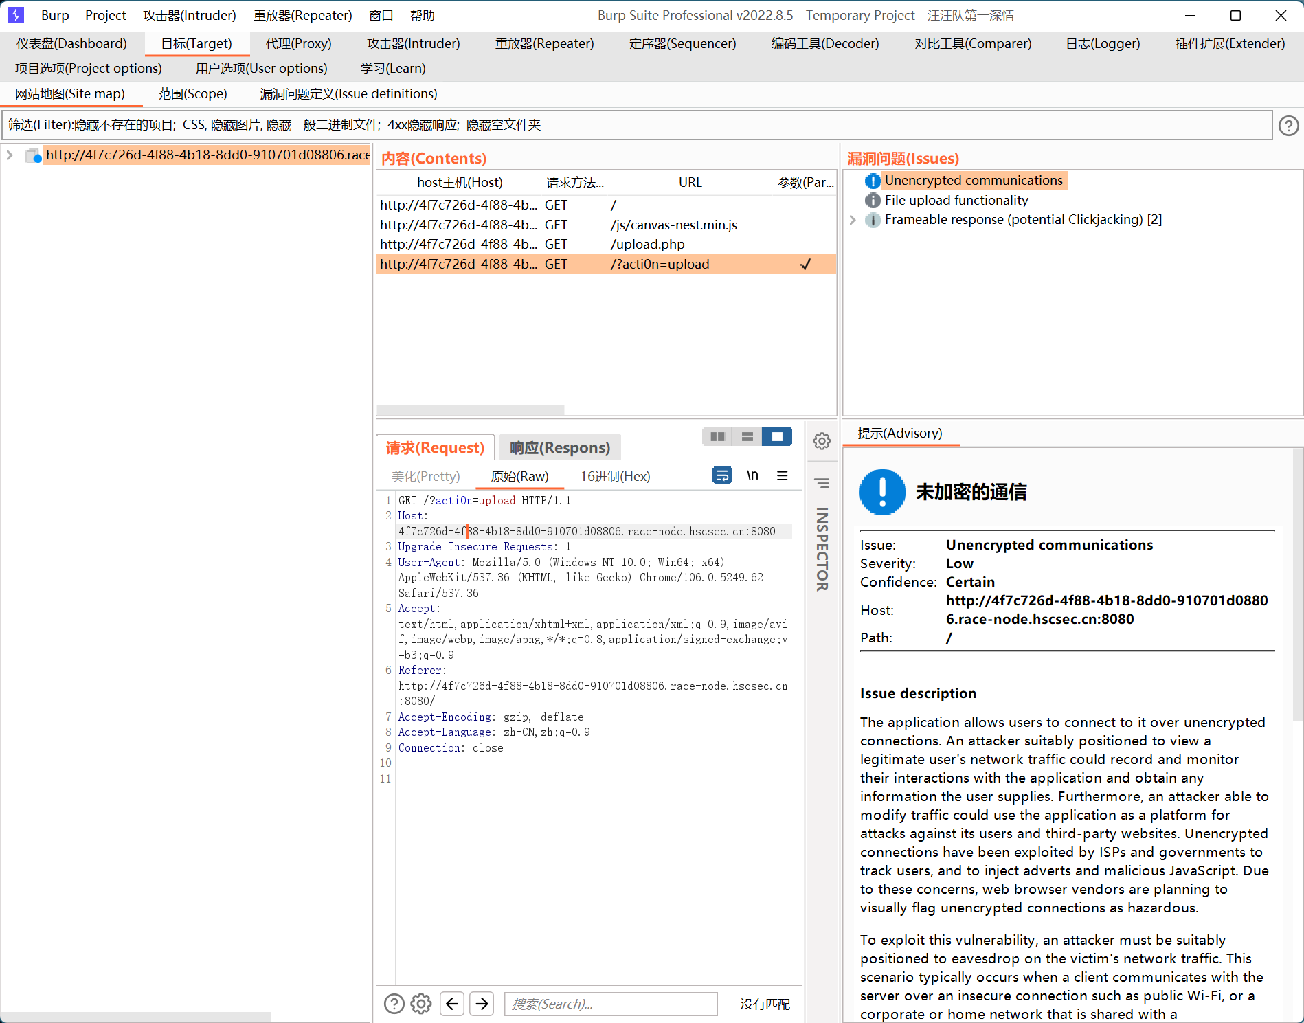Open the 攻击器(Intruder) menu

click(190, 15)
